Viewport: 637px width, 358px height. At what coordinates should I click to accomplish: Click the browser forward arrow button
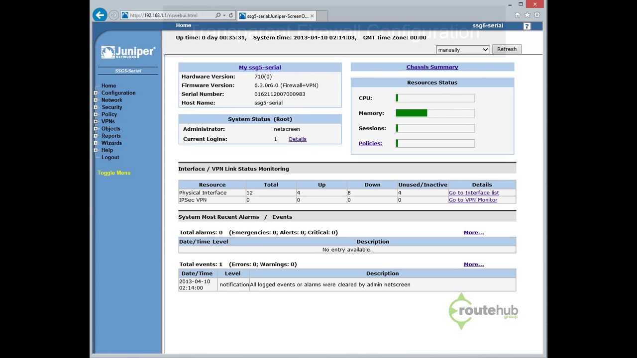pos(113,15)
